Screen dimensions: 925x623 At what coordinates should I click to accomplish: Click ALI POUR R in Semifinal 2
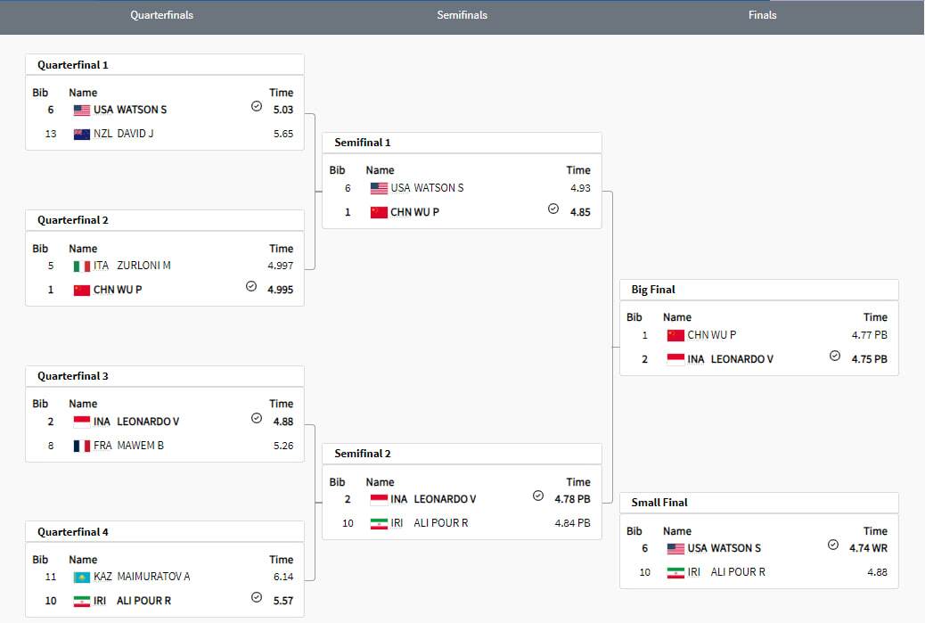[441, 523]
